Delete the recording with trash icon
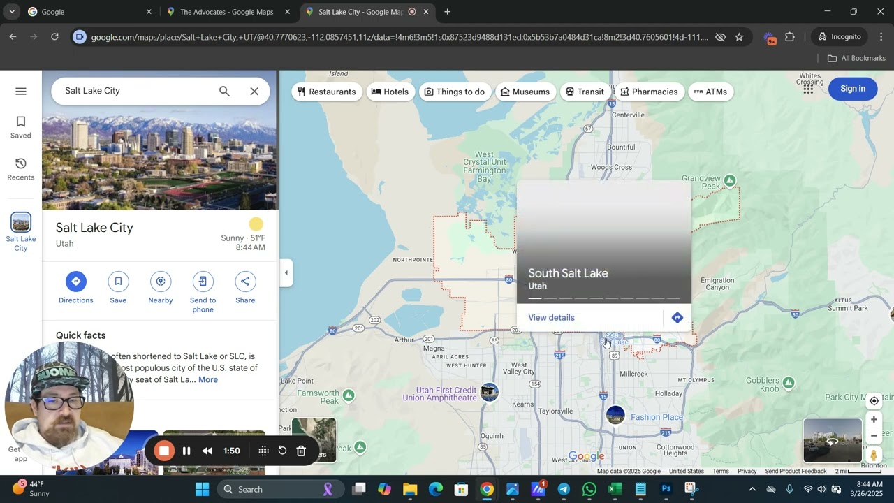This screenshot has width=894, height=503. click(301, 451)
